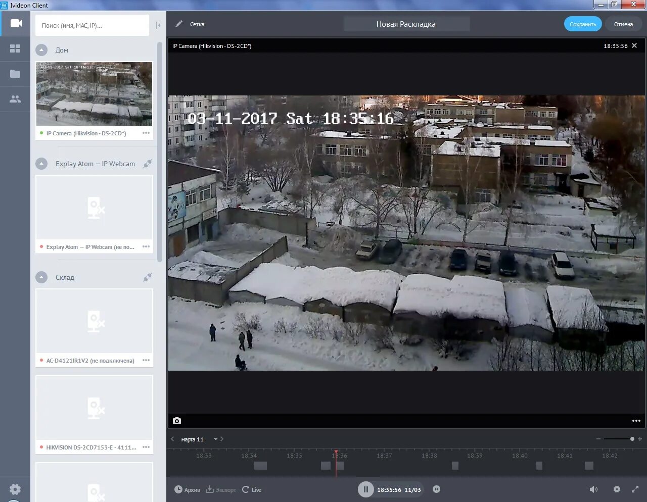This screenshot has width=647, height=502.
Task: Go to previous day on timeline
Action: point(172,439)
